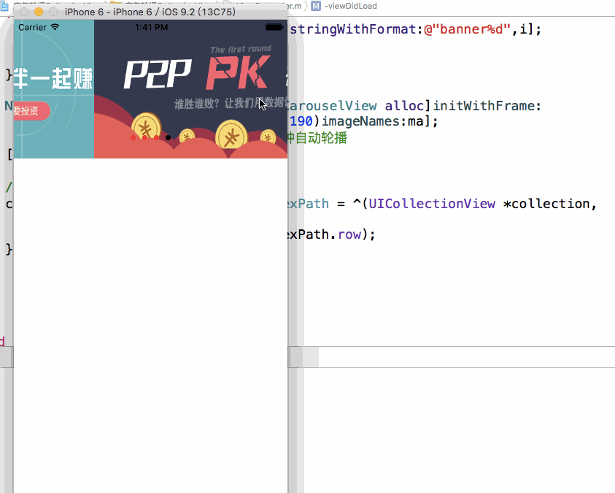Tap the battery icon in the simulator status bar
Screen dimensions: 615x493
point(274,27)
